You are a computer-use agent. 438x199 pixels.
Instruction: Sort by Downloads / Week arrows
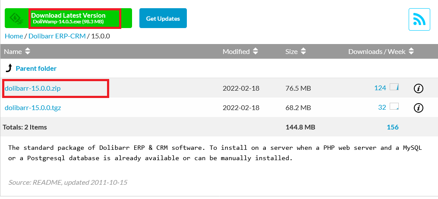(x=411, y=51)
